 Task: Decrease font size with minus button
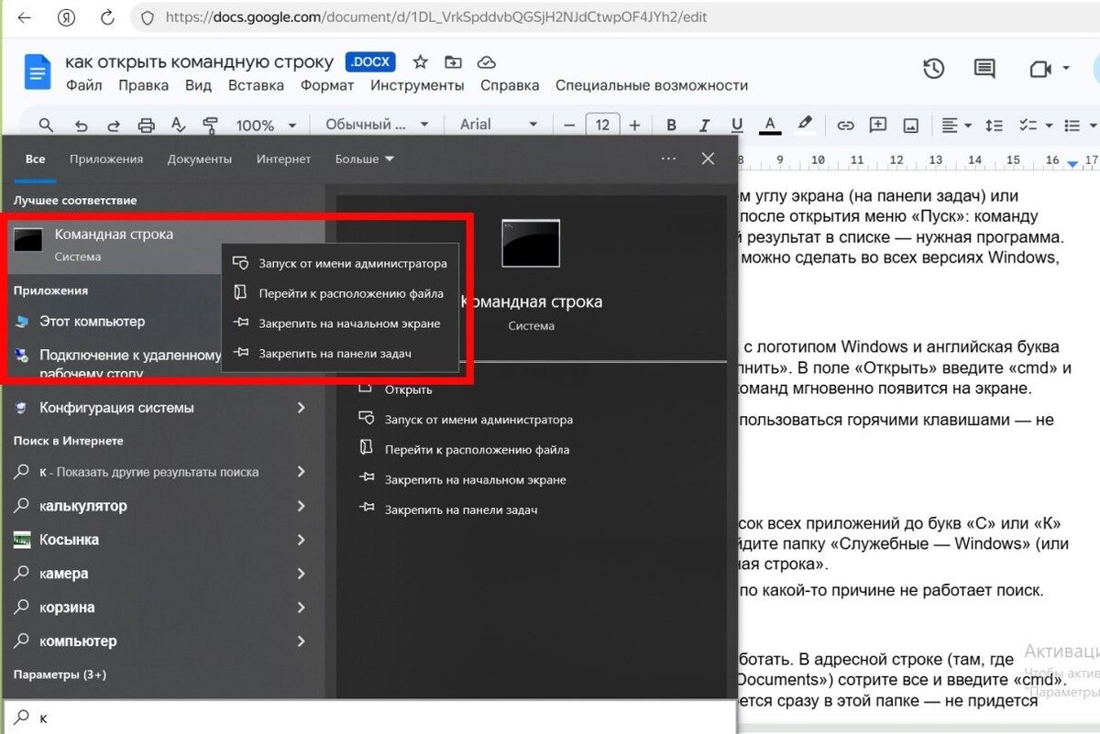(569, 125)
